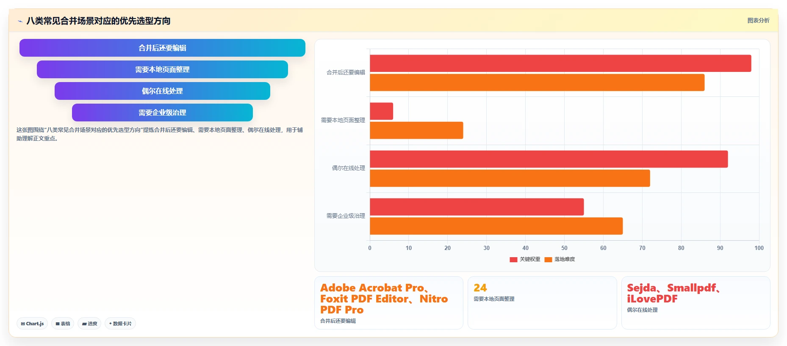787x346 pixels.
Task: Click the red bar for 需要本地页面整理
Action: coord(381,111)
